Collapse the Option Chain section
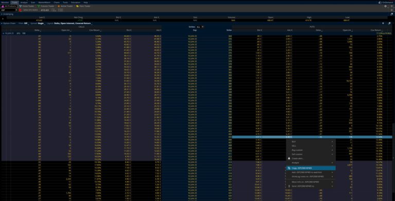The image size is (395, 201). pyautogui.click(x=2, y=24)
